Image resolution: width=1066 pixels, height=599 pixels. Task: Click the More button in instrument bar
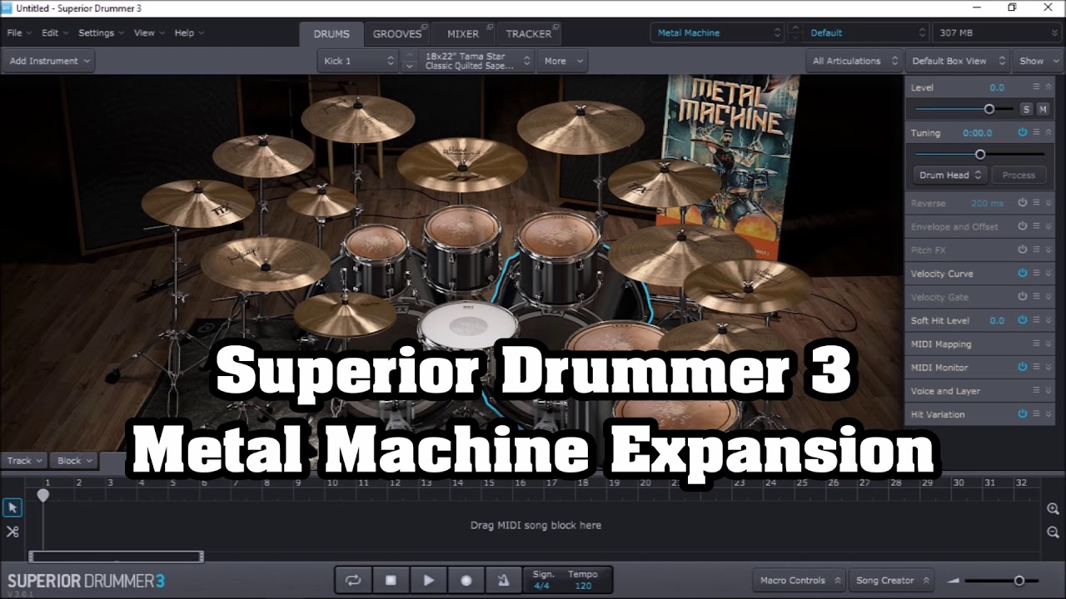click(562, 61)
